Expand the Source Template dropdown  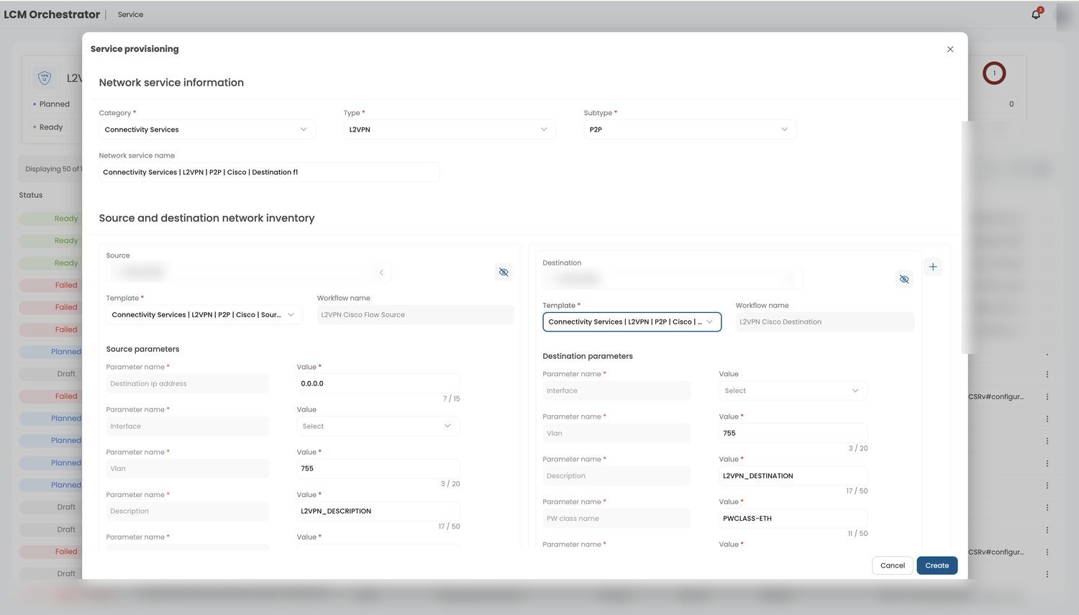[x=204, y=315]
